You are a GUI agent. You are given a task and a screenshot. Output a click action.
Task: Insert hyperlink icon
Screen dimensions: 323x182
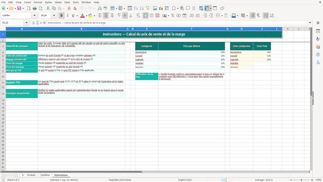[182, 8]
